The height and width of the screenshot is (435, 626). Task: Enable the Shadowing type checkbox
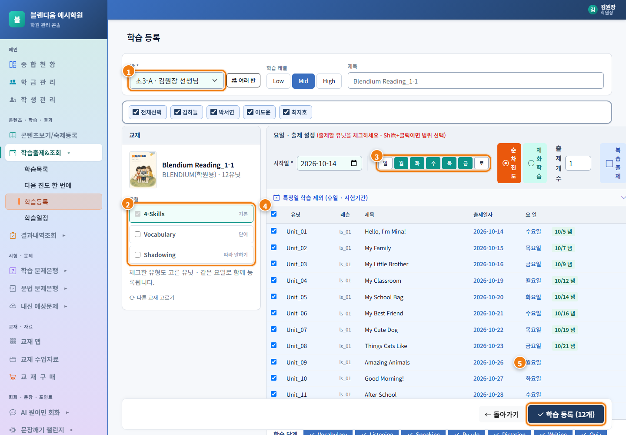click(138, 255)
